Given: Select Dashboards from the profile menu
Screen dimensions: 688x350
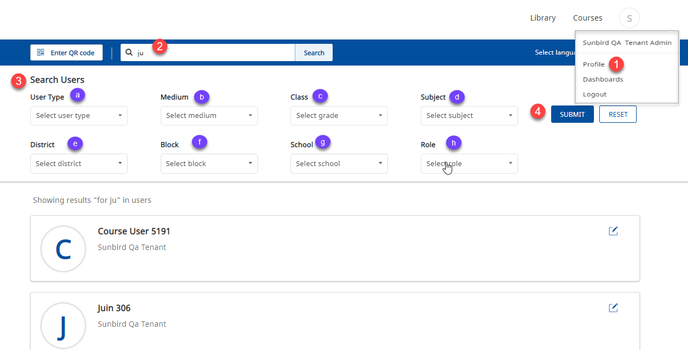Looking at the screenshot, I should click(603, 79).
